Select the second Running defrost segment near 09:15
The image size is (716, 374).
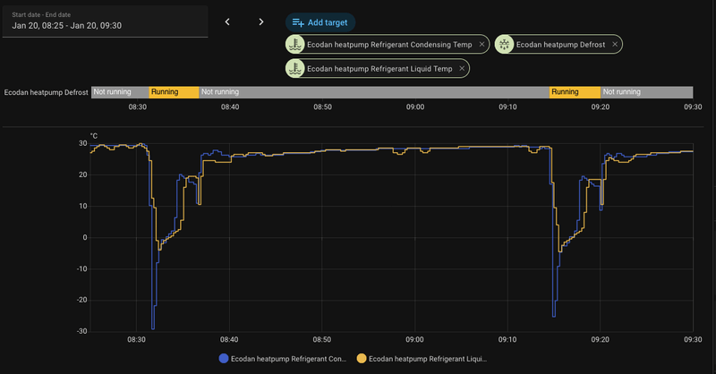pyautogui.click(x=575, y=92)
